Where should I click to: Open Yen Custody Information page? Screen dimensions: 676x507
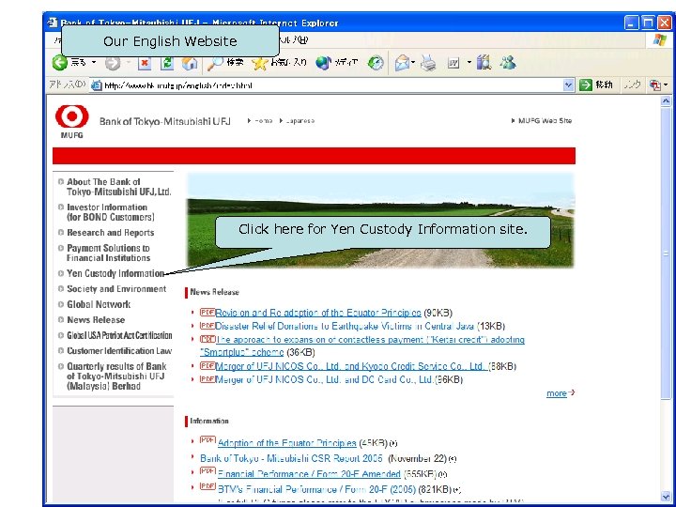(x=115, y=273)
